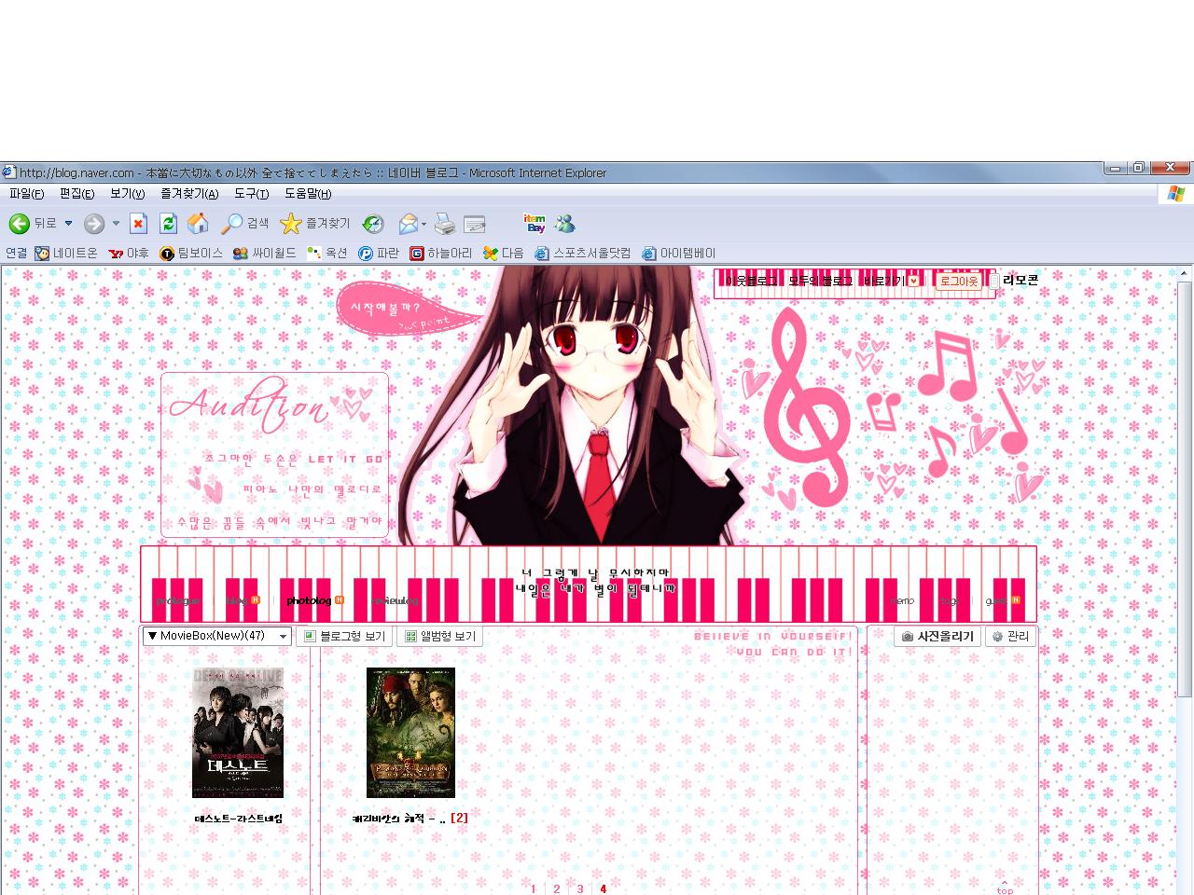Switch to the prologue blog tab

pos(177,601)
